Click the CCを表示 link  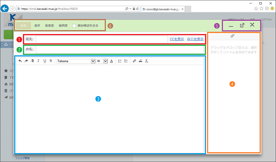[x=177, y=39]
